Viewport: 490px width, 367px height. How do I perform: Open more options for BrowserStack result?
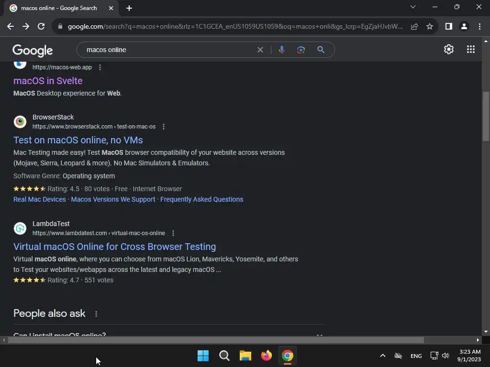(x=164, y=127)
